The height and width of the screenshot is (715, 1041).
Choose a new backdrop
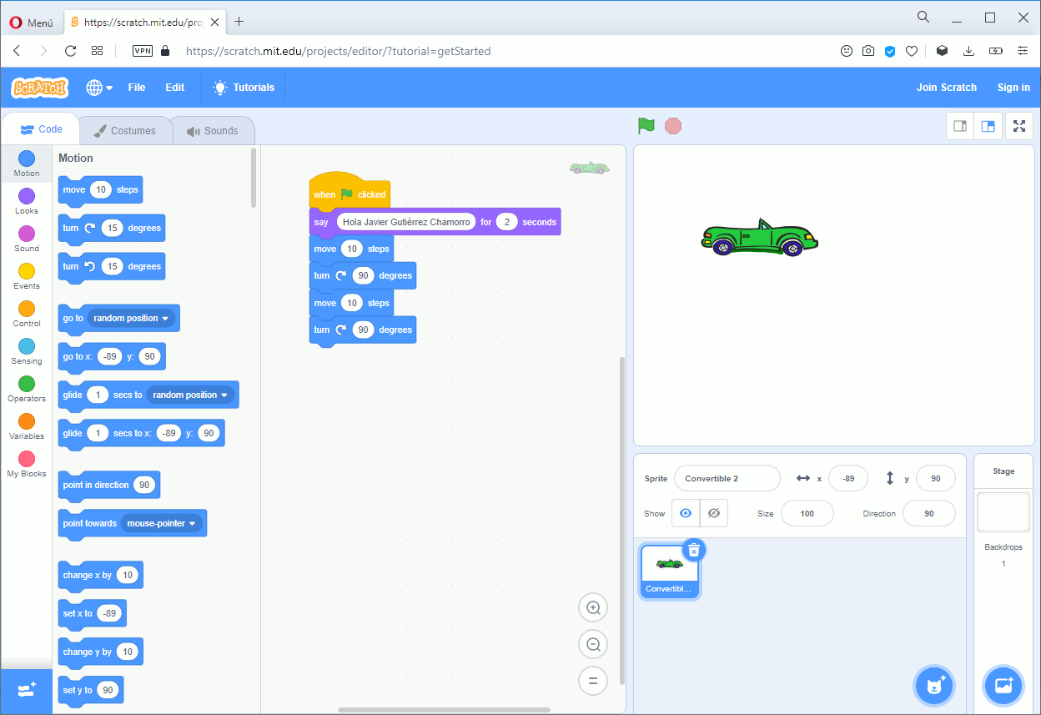coord(1003,685)
